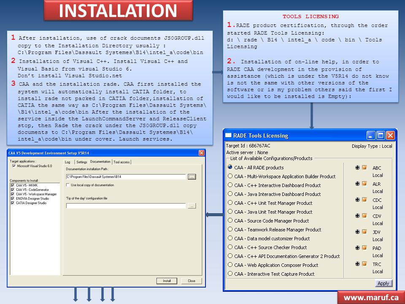Toggle CATIA Designer Studio component
Screen dimensions: 405x304
point(12,203)
